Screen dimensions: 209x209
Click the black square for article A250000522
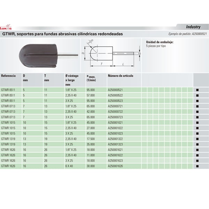(x=197, y=95)
